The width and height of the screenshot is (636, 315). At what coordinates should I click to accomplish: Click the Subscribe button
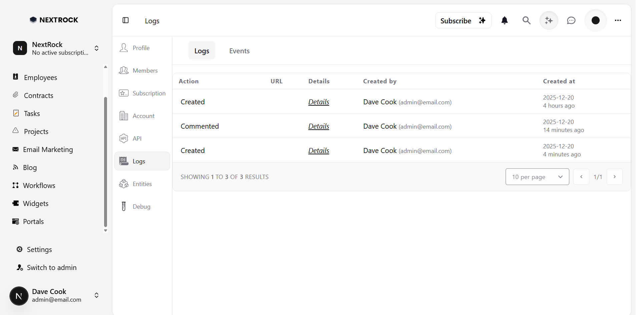tap(456, 20)
